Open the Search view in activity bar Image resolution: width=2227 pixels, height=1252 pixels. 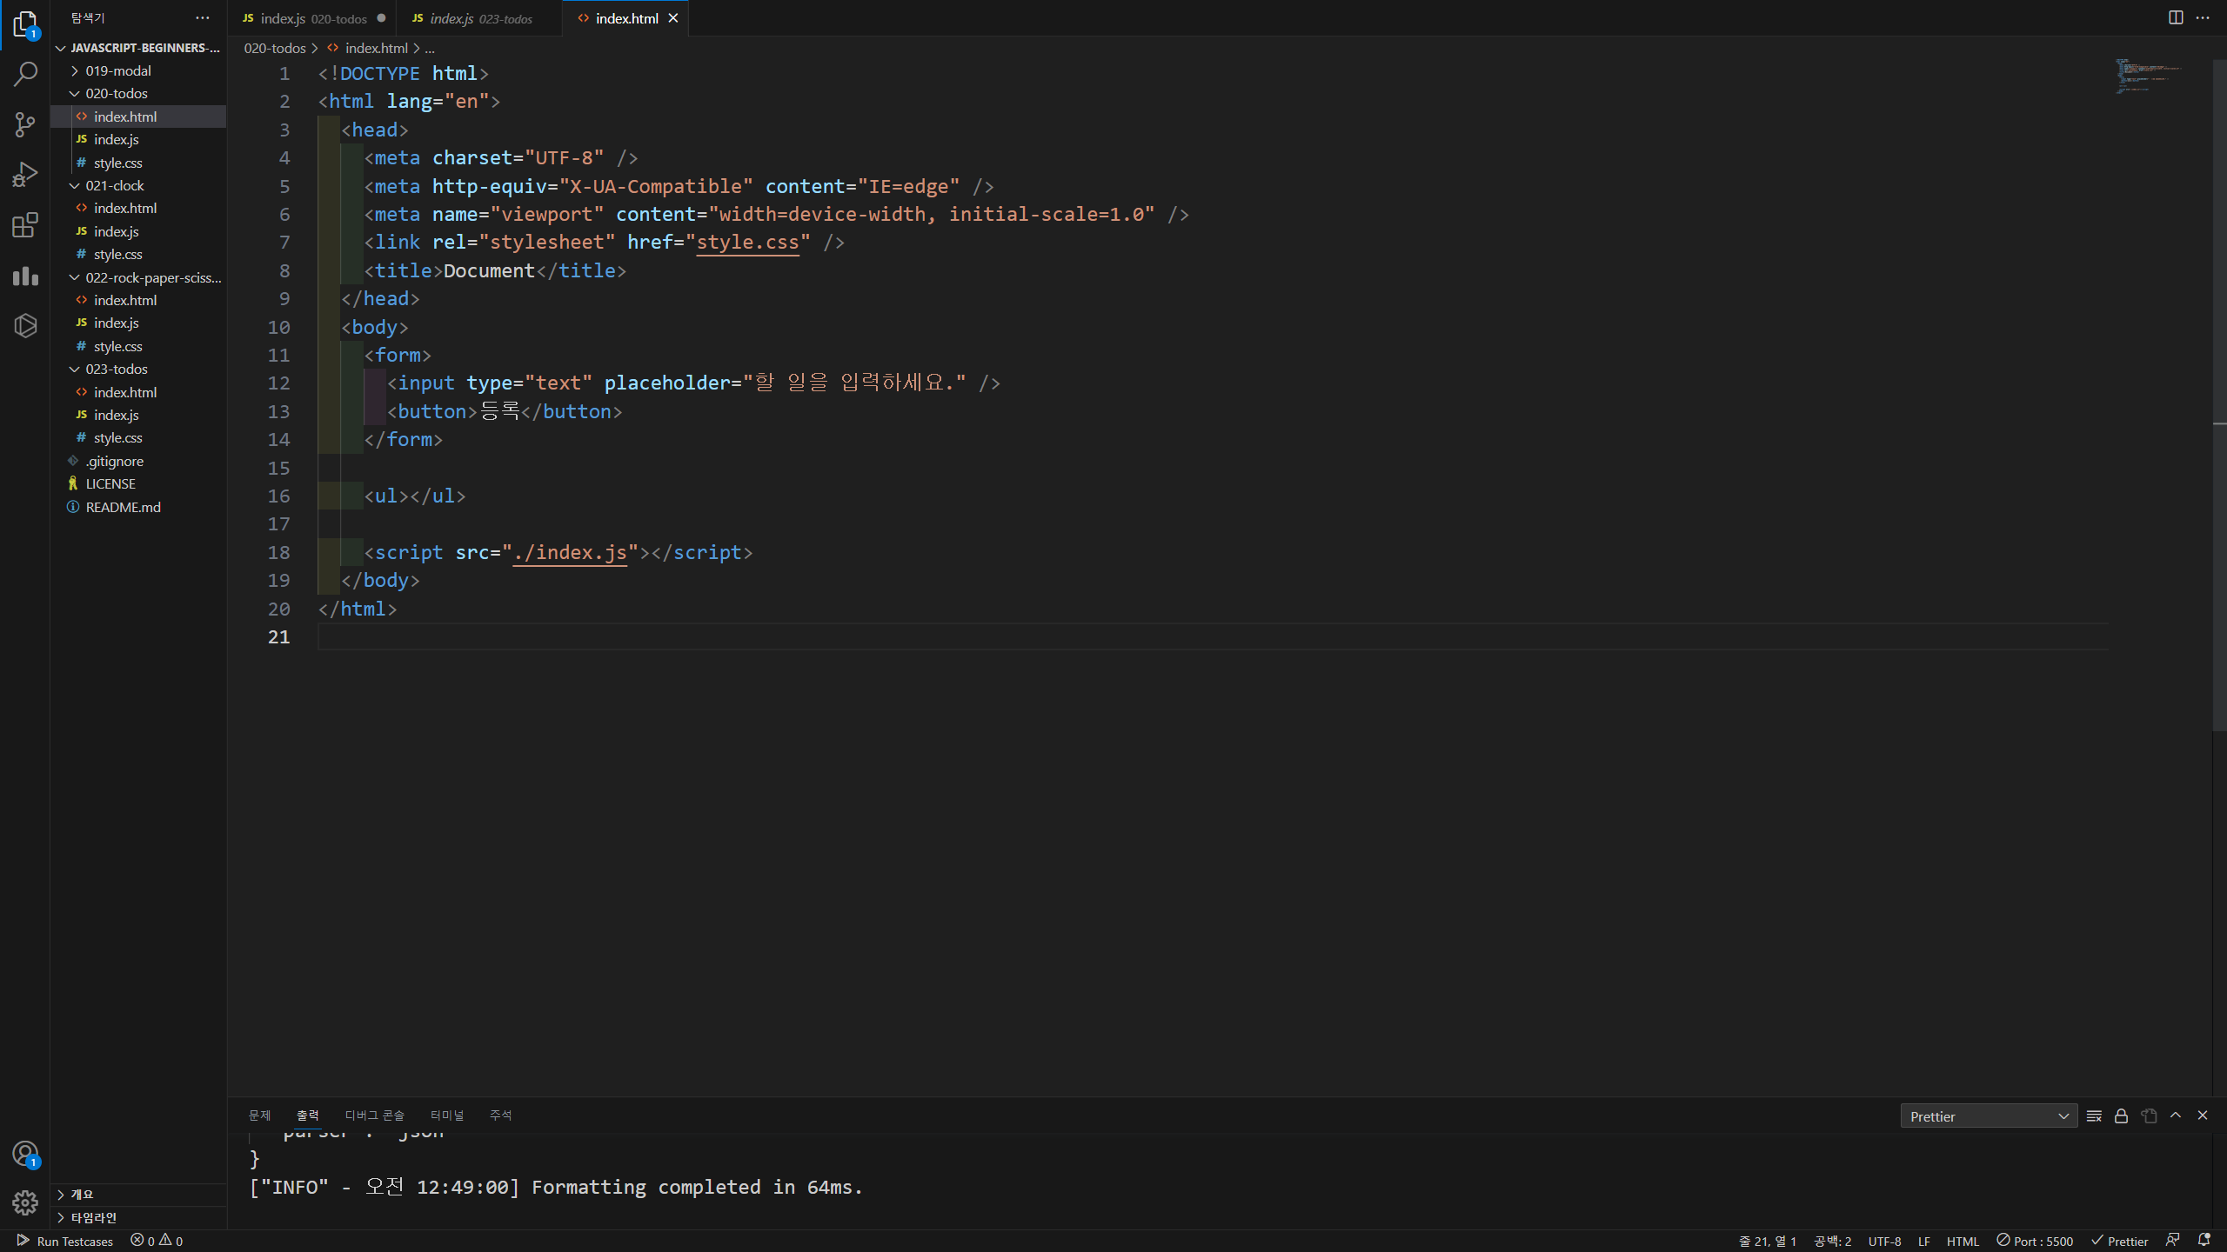pyautogui.click(x=25, y=74)
